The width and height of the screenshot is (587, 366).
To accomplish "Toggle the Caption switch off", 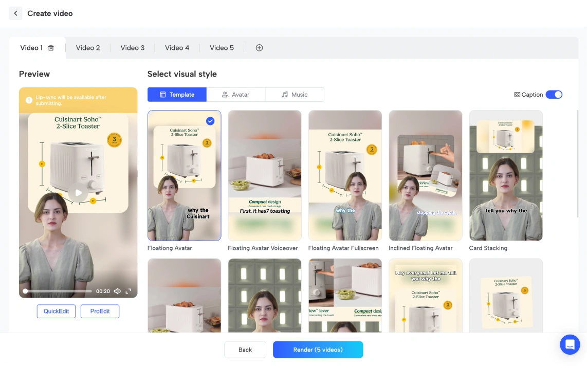I will [554, 95].
